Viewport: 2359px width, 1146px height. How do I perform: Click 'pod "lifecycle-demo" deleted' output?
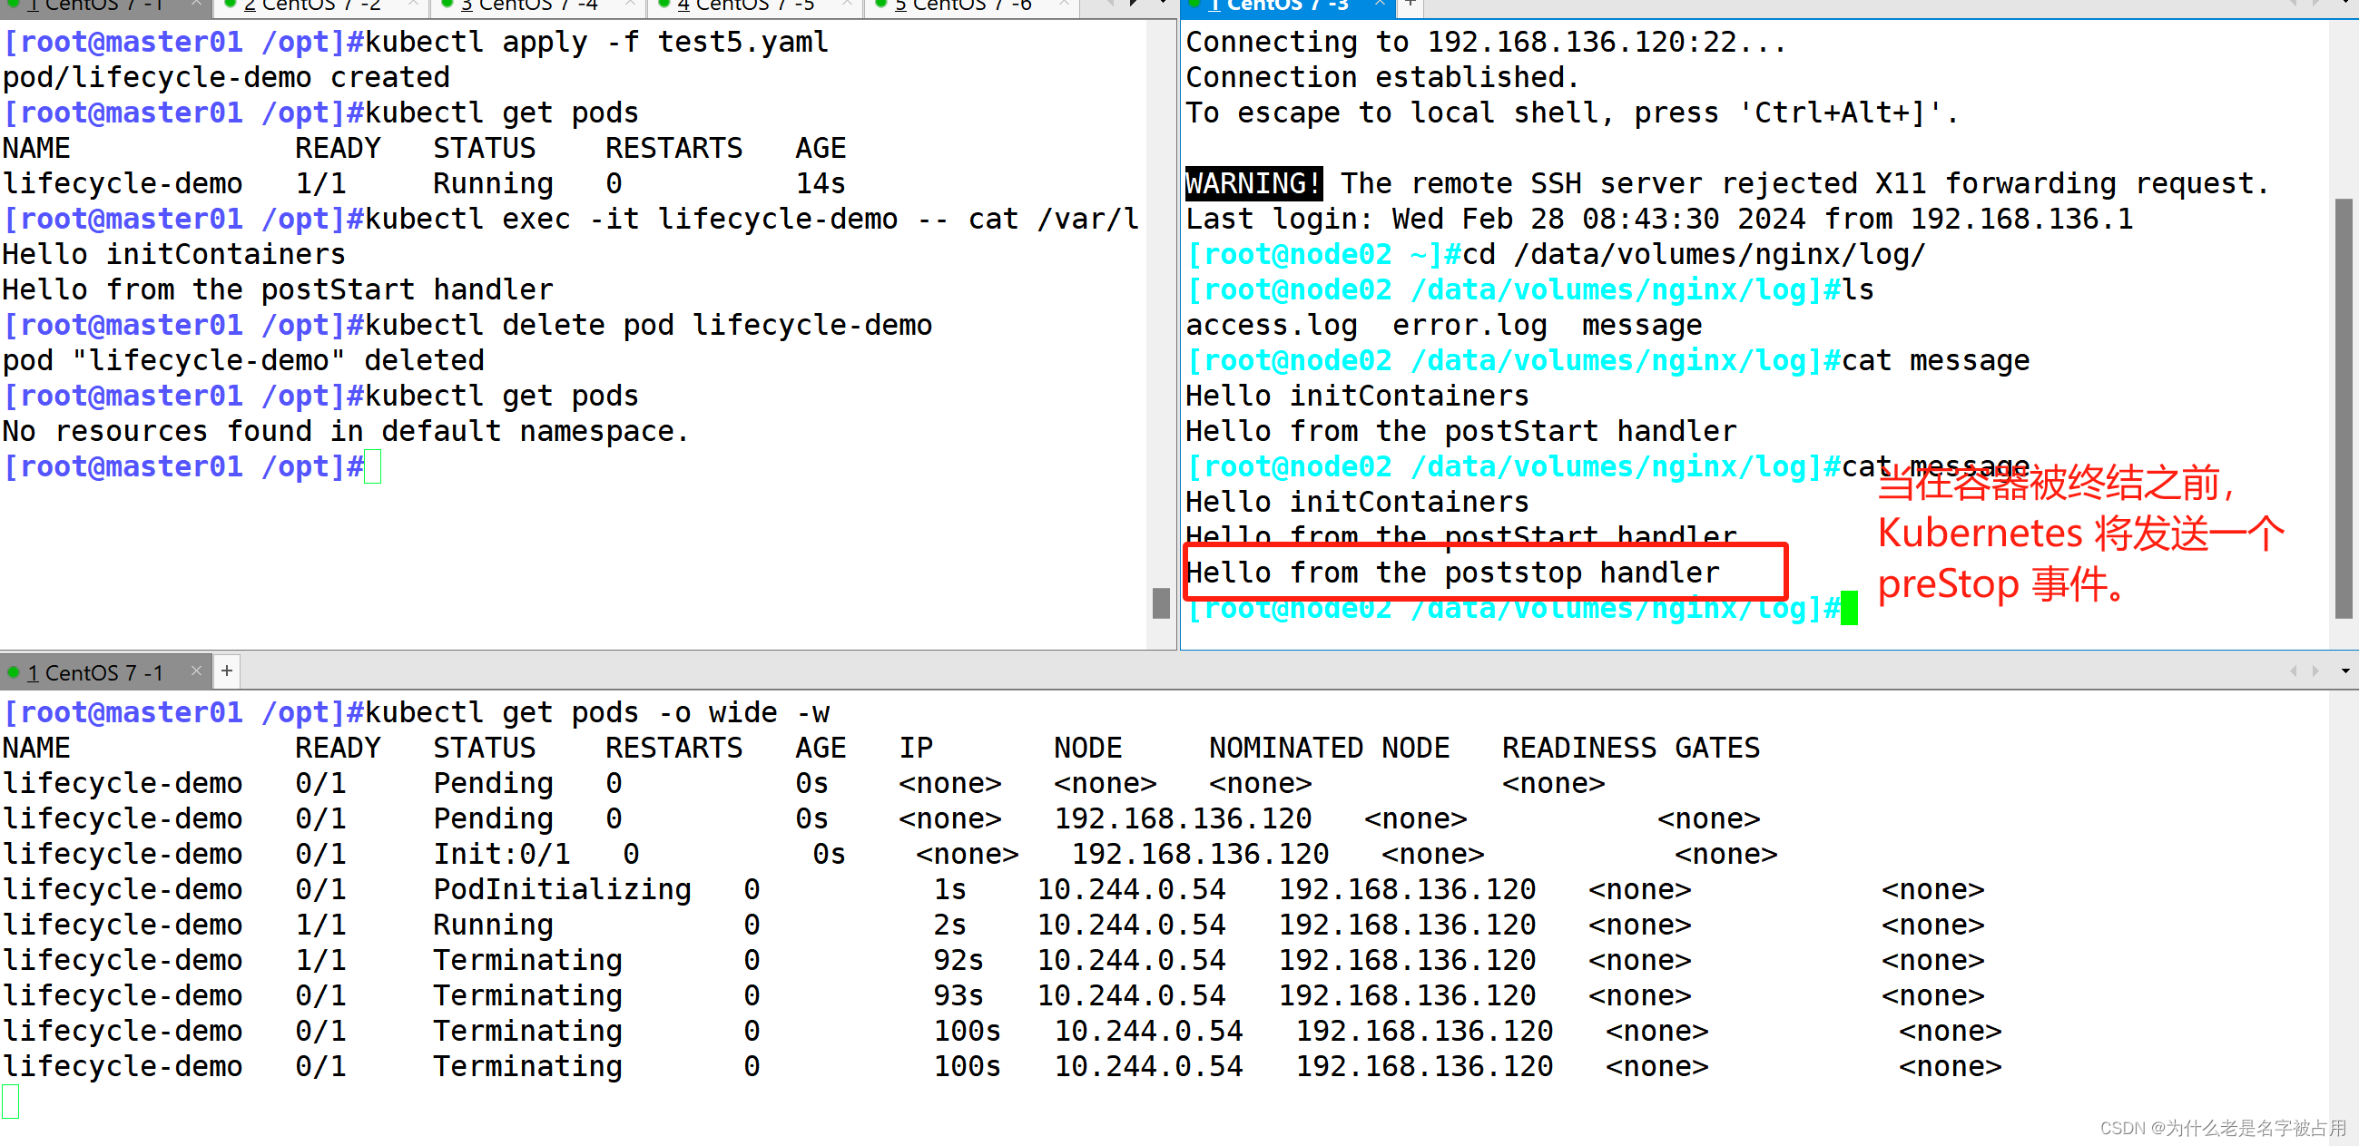pos(242,360)
